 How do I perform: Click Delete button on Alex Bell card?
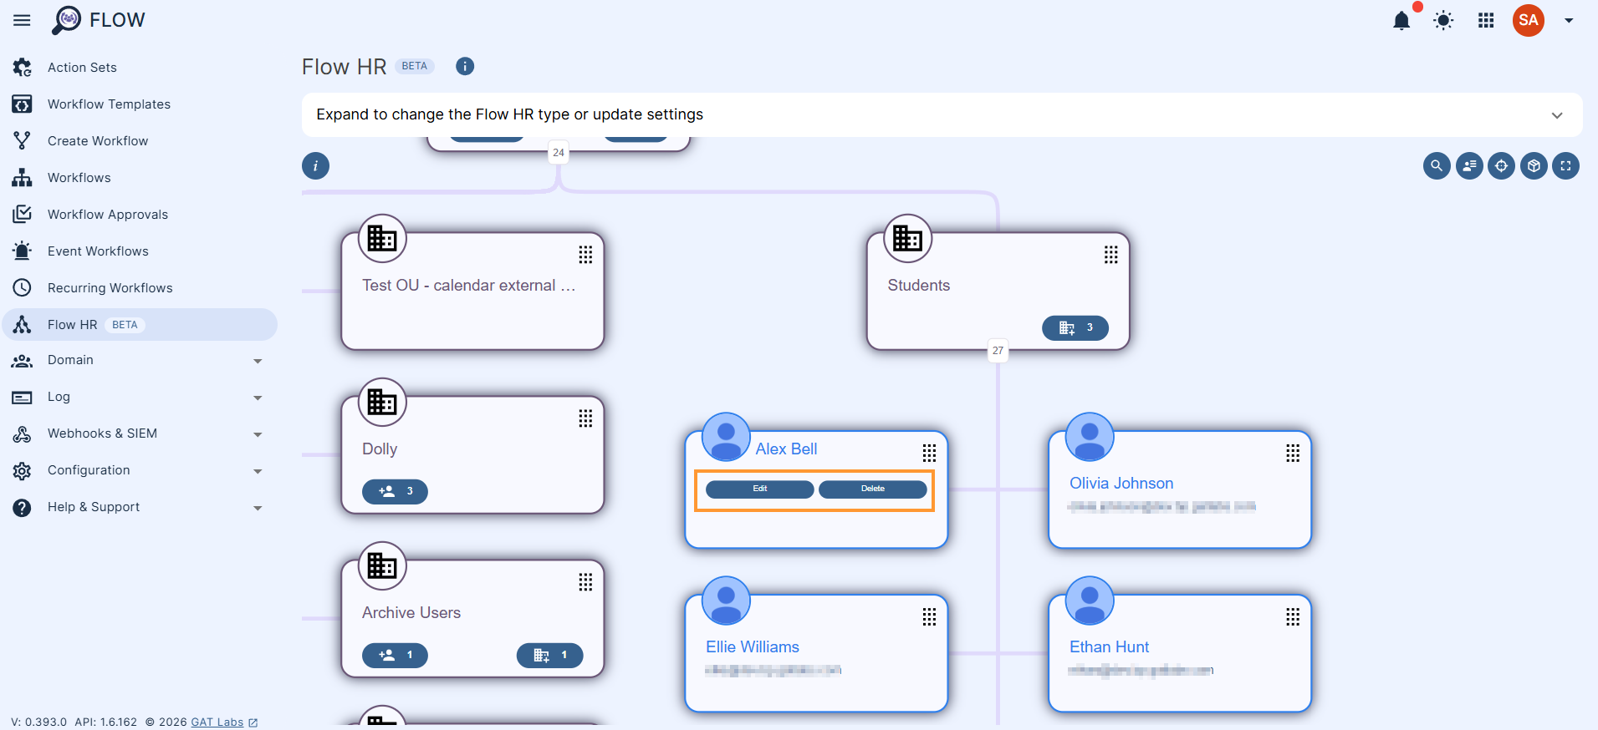872,489
